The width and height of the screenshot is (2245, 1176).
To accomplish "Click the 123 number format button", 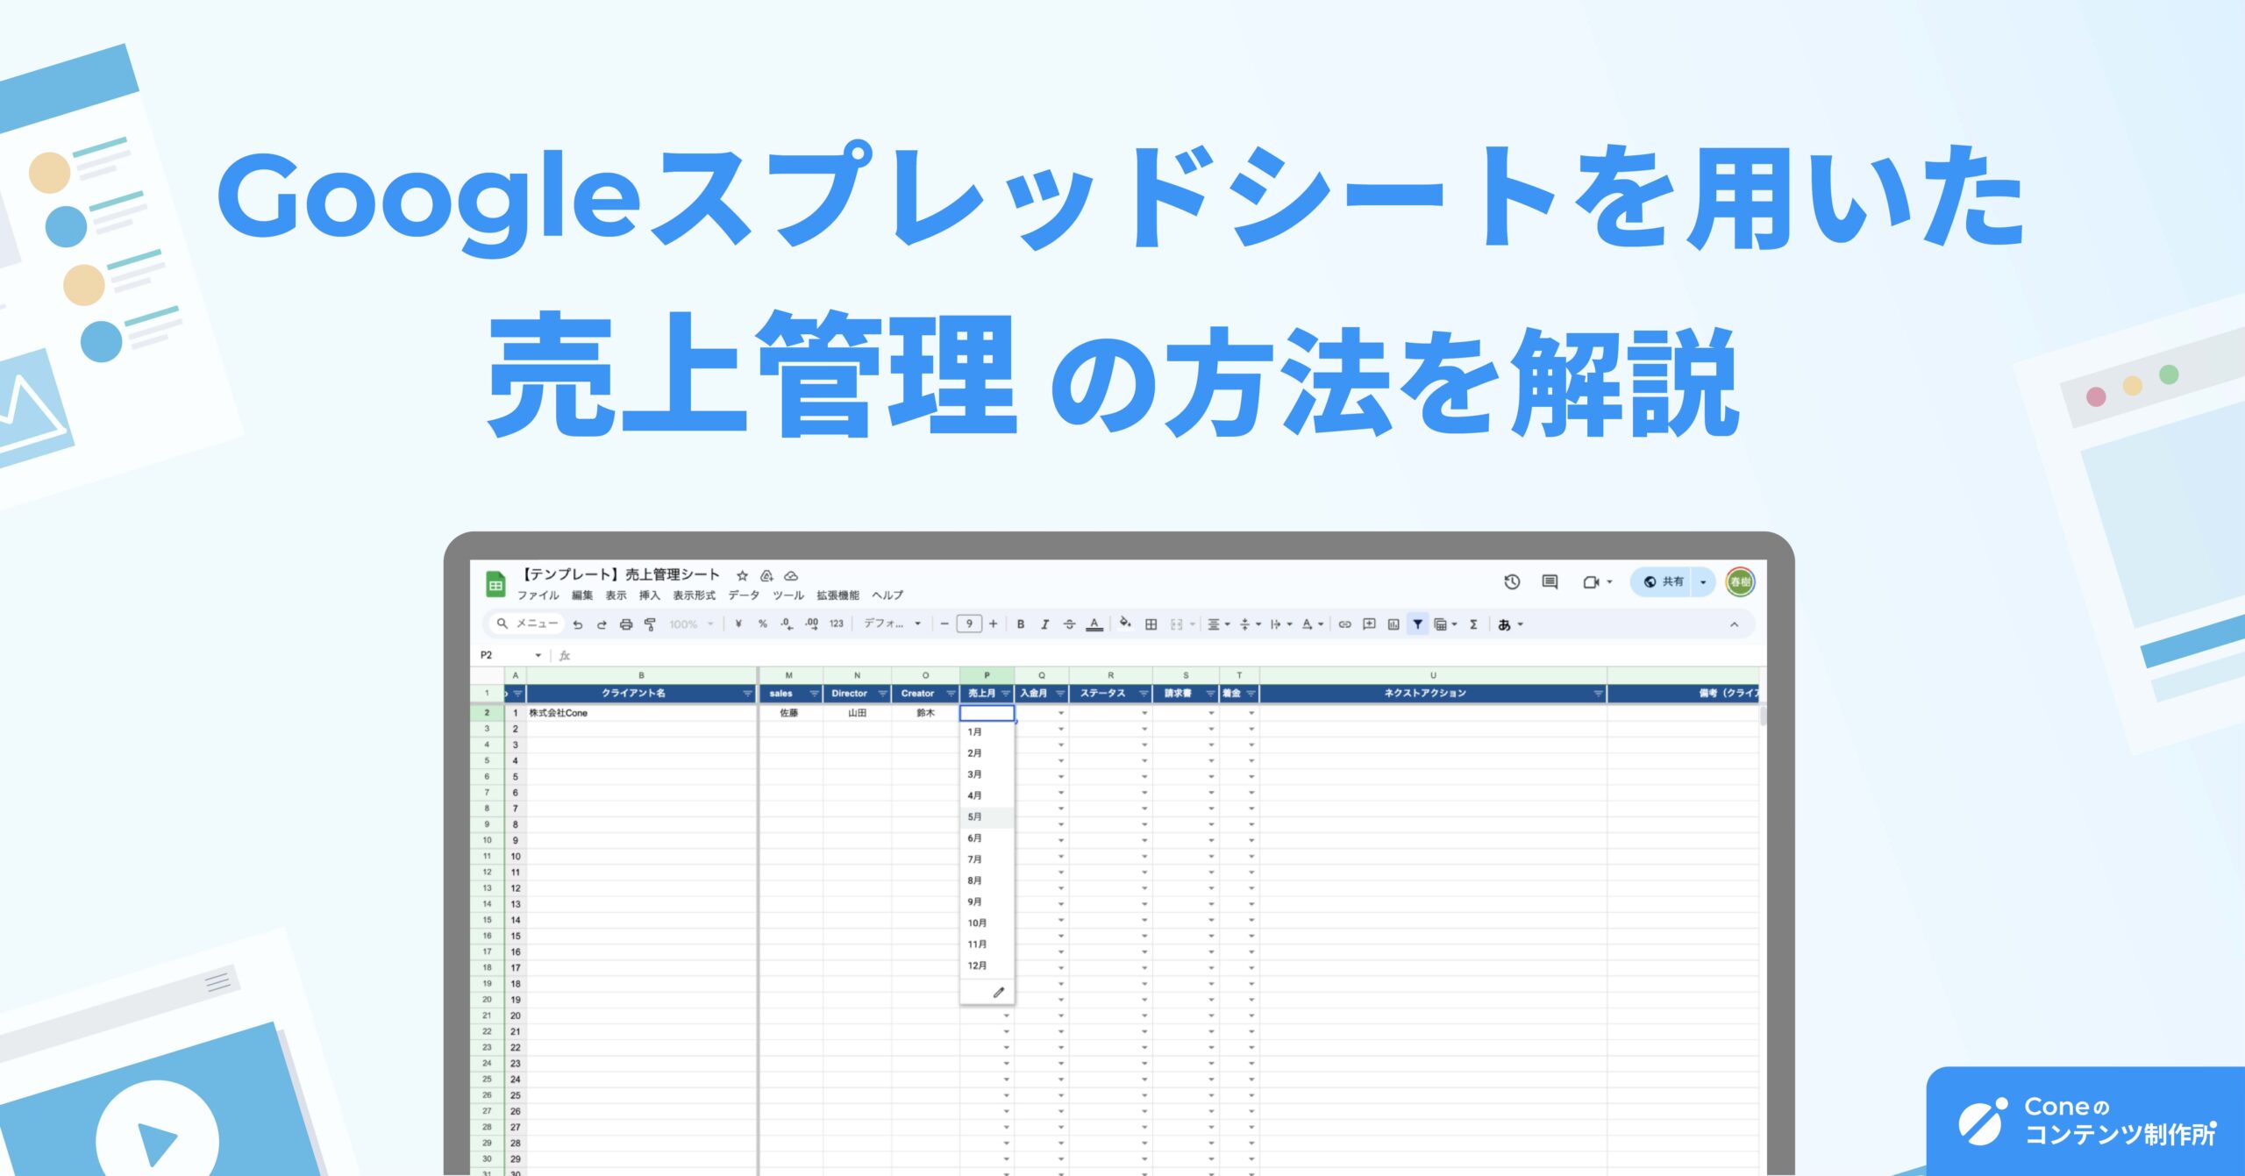I will tap(837, 624).
